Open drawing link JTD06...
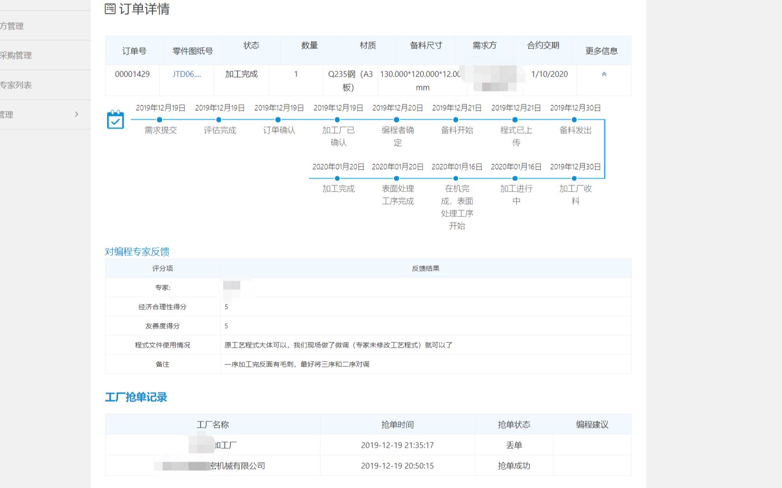Image resolution: width=782 pixels, height=488 pixels. point(187,74)
